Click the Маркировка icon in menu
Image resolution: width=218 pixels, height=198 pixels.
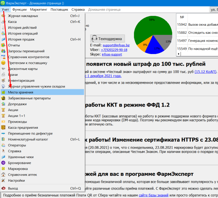4,169
